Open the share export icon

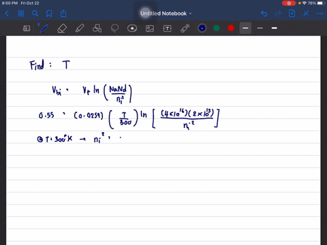pos(63,14)
